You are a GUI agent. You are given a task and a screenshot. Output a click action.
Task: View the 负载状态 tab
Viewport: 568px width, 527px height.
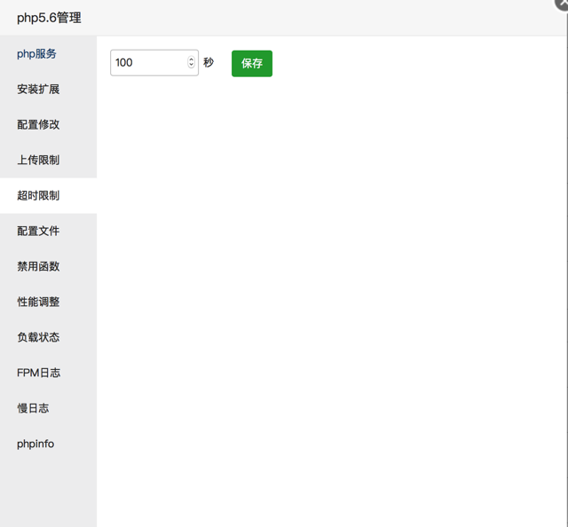tap(48, 337)
